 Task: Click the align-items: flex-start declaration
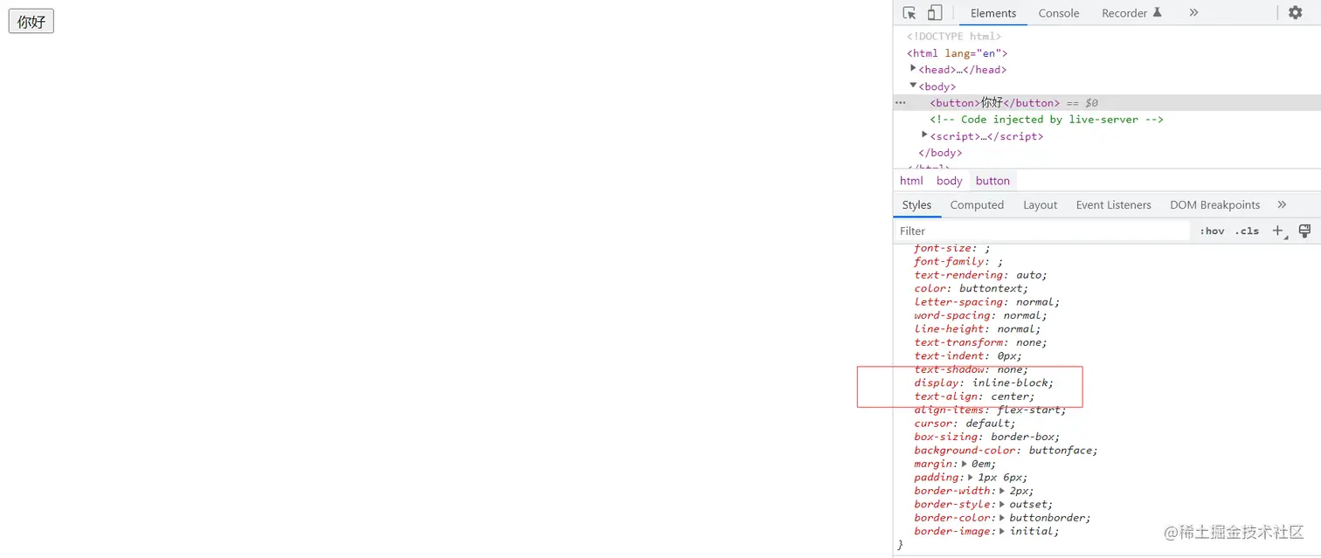tap(990, 410)
